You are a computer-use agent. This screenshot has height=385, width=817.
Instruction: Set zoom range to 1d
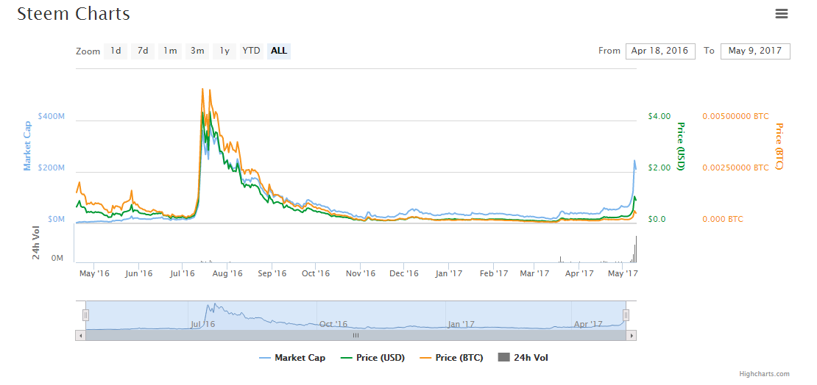pos(116,51)
